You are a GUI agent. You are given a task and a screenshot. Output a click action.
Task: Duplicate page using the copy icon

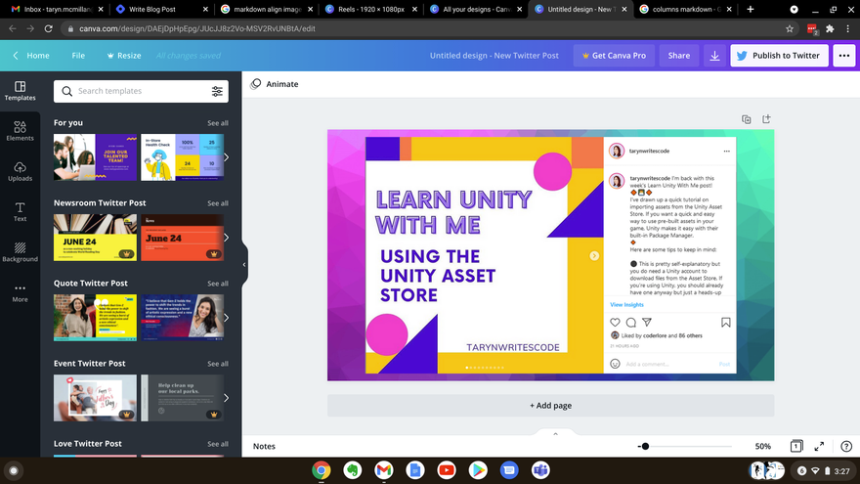746,119
